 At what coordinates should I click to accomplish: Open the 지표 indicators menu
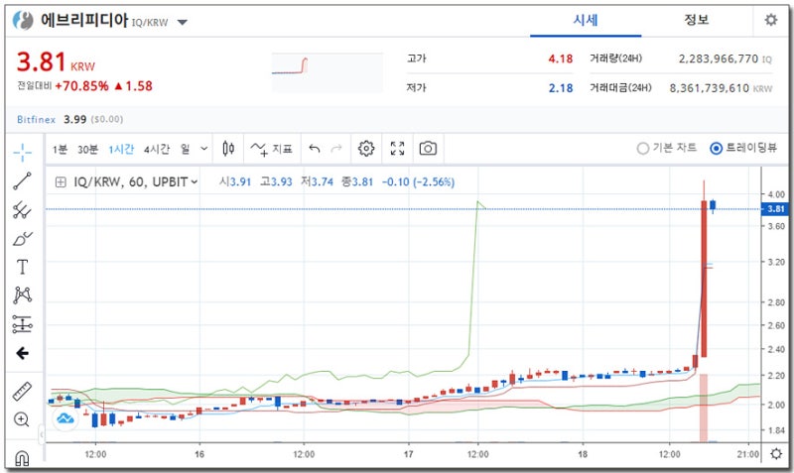[271, 149]
